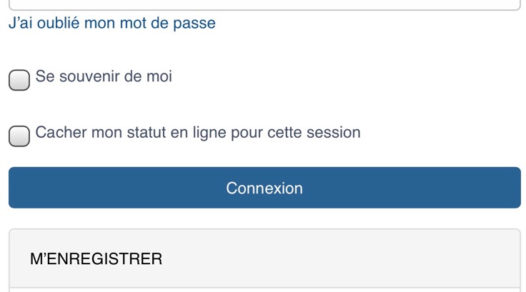
Task: Click the panel body below the M'ENREGISTRER title
Action: [x=264, y=290]
